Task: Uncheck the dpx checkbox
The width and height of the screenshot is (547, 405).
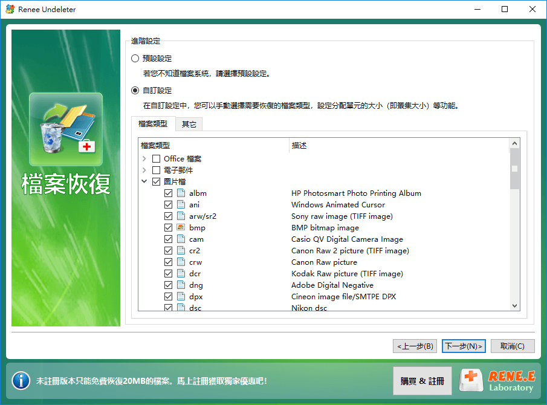Action: pos(168,297)
